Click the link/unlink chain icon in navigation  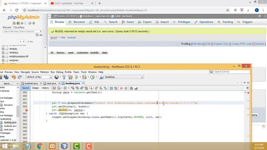point(41,35)
